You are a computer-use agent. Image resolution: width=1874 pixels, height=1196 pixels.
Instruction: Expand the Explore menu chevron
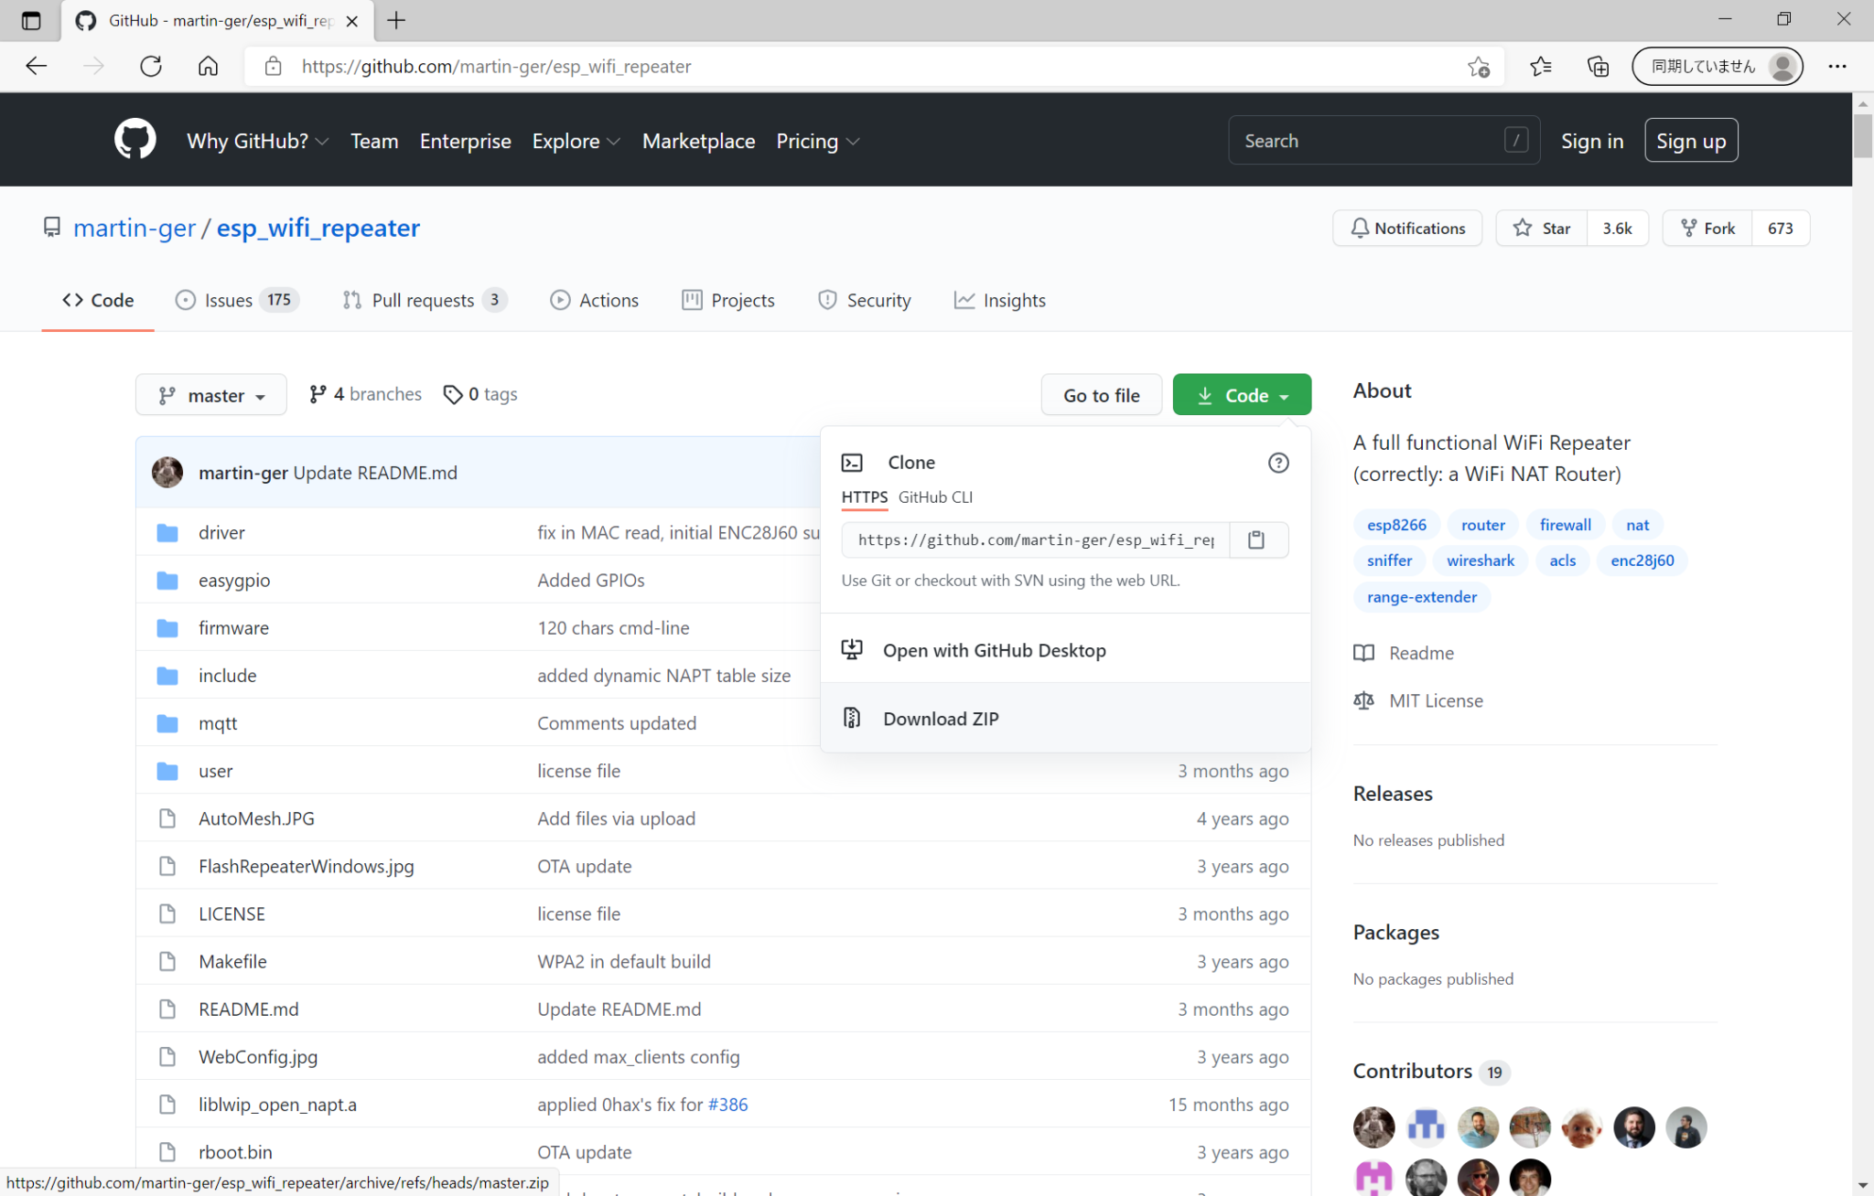611,142
